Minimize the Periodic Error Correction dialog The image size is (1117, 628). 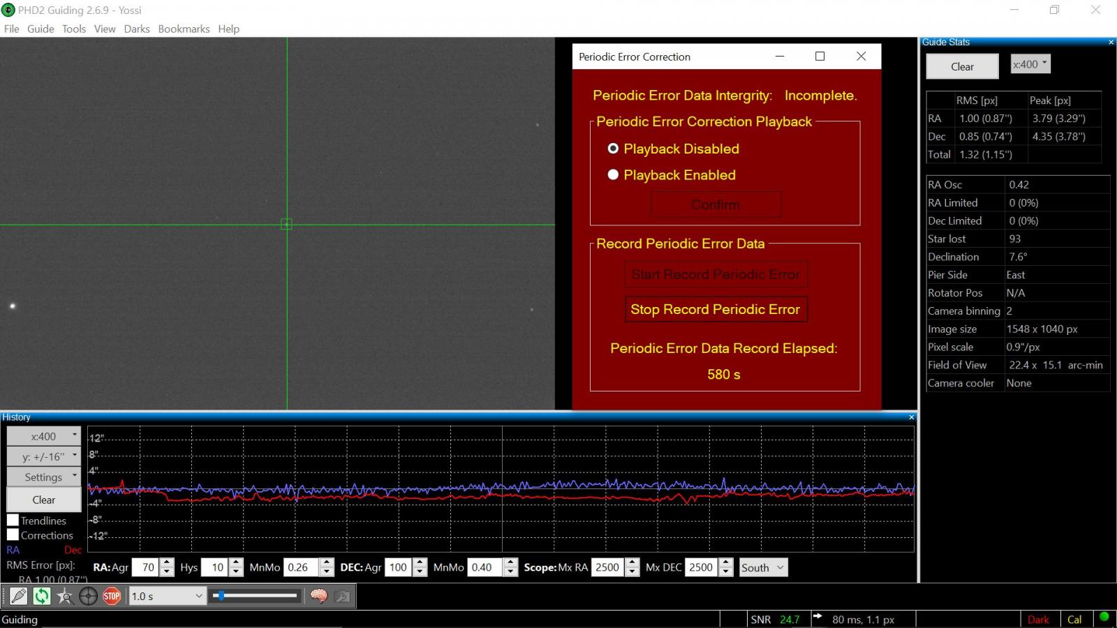780,57
